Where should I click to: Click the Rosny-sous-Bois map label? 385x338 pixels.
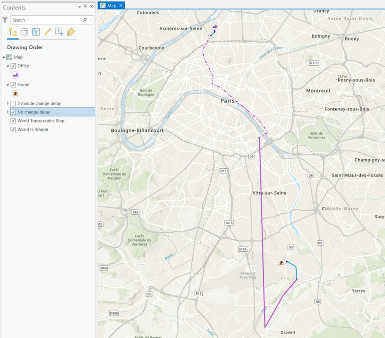(356, 80)
